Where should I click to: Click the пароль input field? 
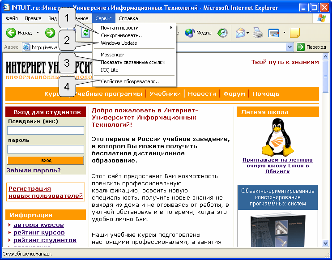tap(46, 149)
